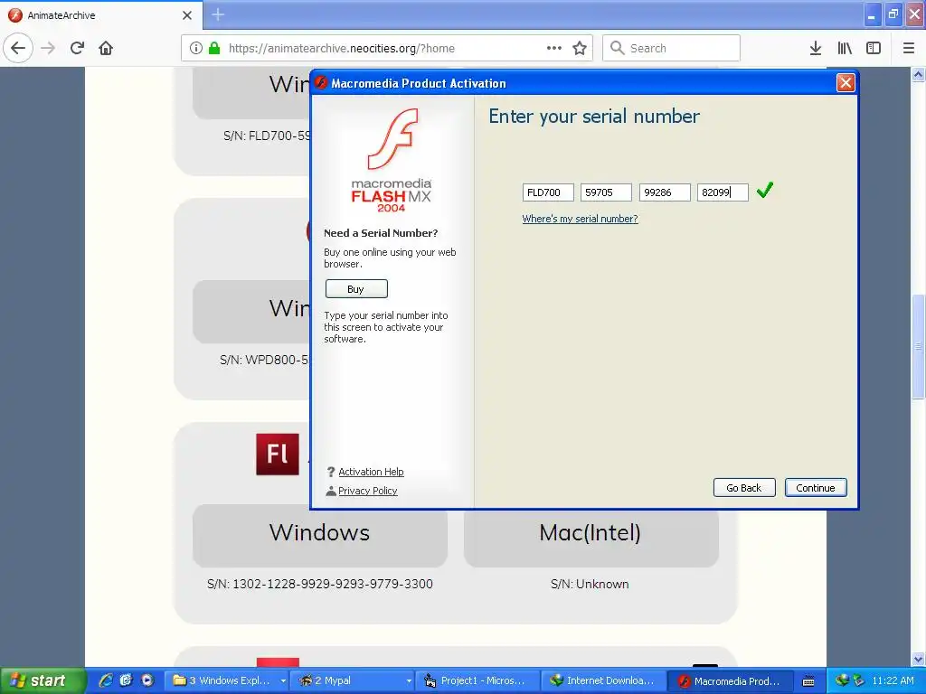Viewport: 926px width, 694px height.
Task: Click the browser Forward arrow
Action: (49, 48)
